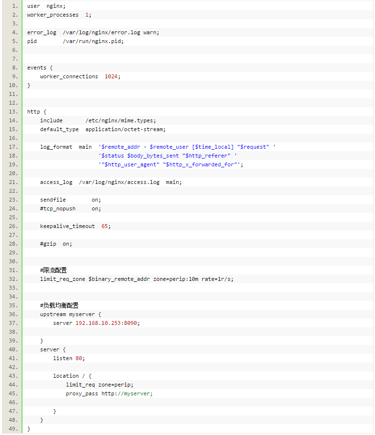The height and width of the screenshot is (435, 375).
Task: Click the log_format main $remote_addr line
Action: (158, 147)
